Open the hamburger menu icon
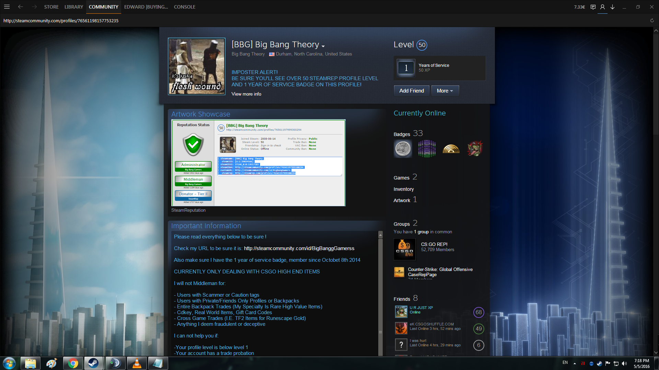The image size is (659, 370). pyautogui.click(x=7, y=7)
